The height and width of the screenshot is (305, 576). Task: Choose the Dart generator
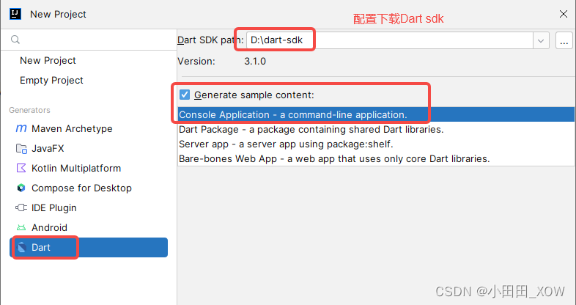pos(89,247)
